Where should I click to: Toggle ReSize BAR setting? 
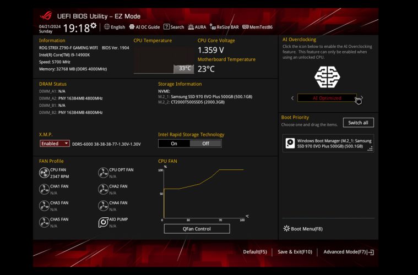point(224,27)
